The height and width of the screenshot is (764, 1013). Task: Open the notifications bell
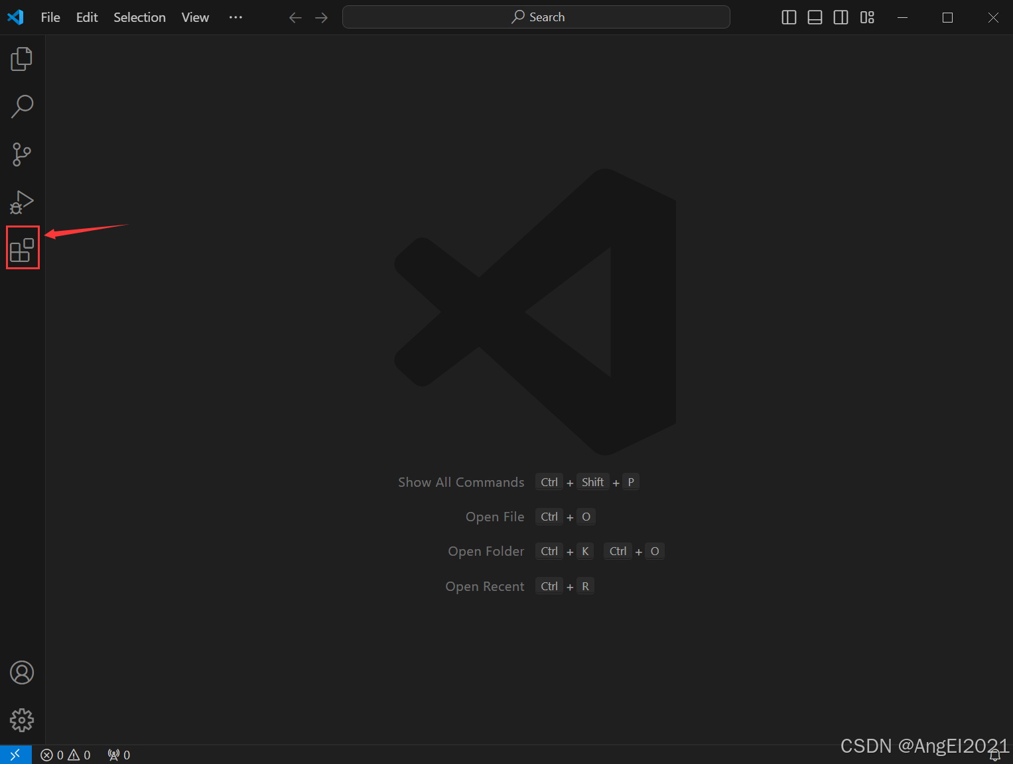[994, 755]
